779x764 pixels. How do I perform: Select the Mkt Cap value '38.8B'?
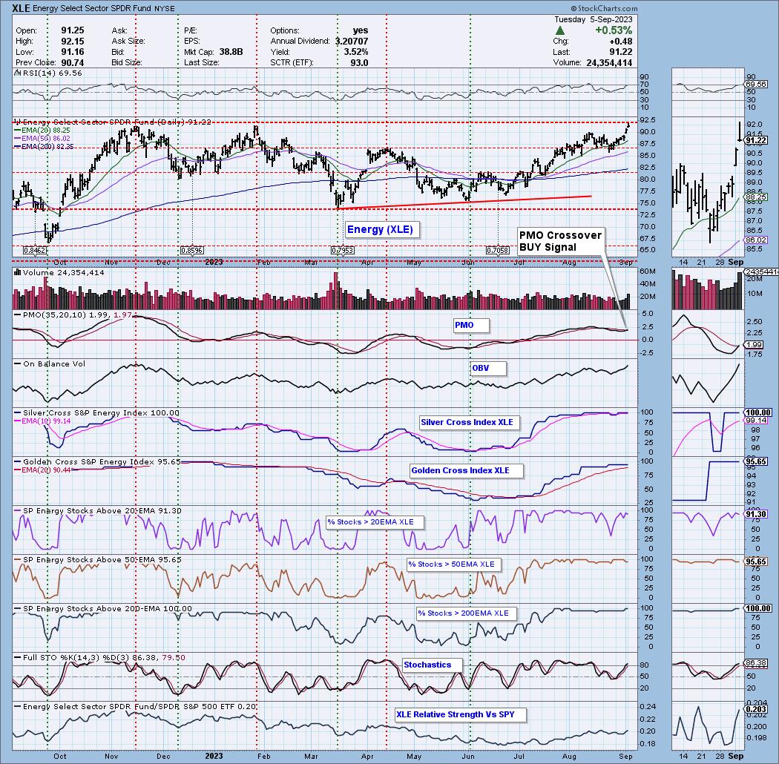(x=231, y=52)
